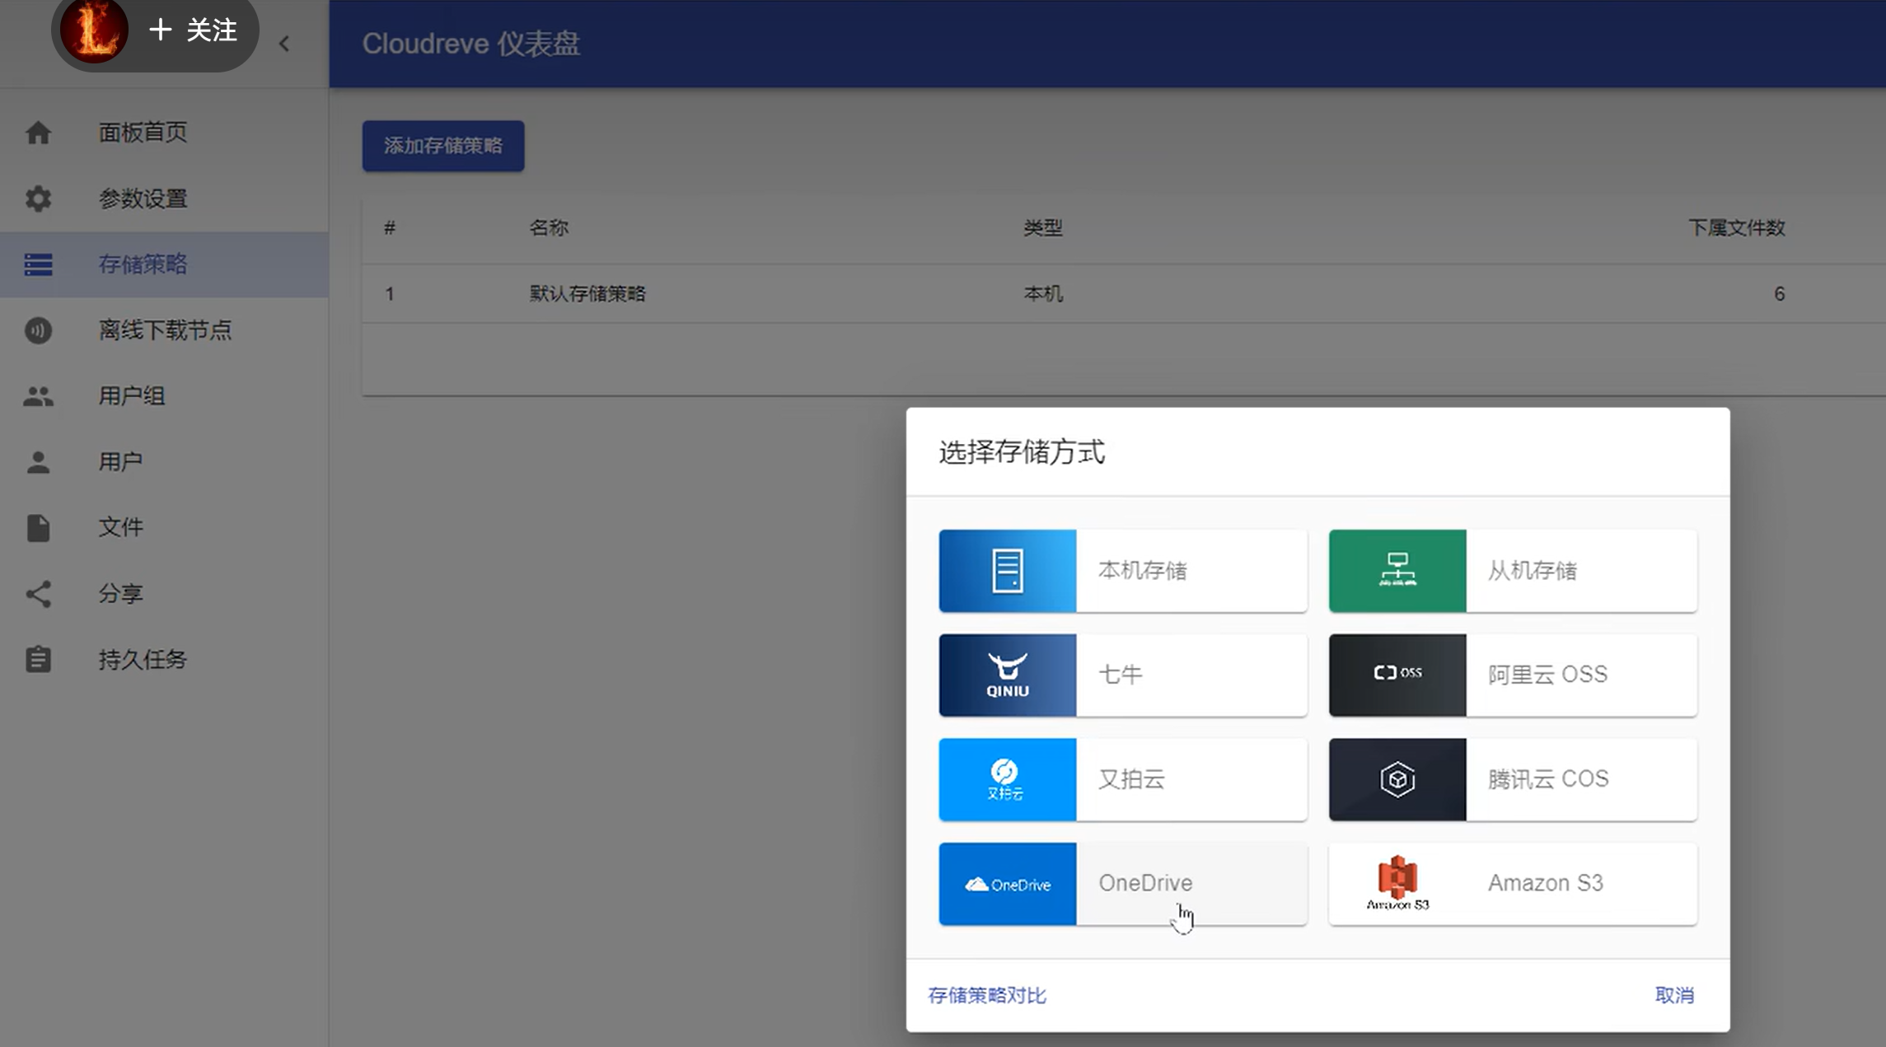Open the 存储策略对比 link
Image resolution: width=1886 pixels, height=1047 pixels.
click(x=987, y=995)
